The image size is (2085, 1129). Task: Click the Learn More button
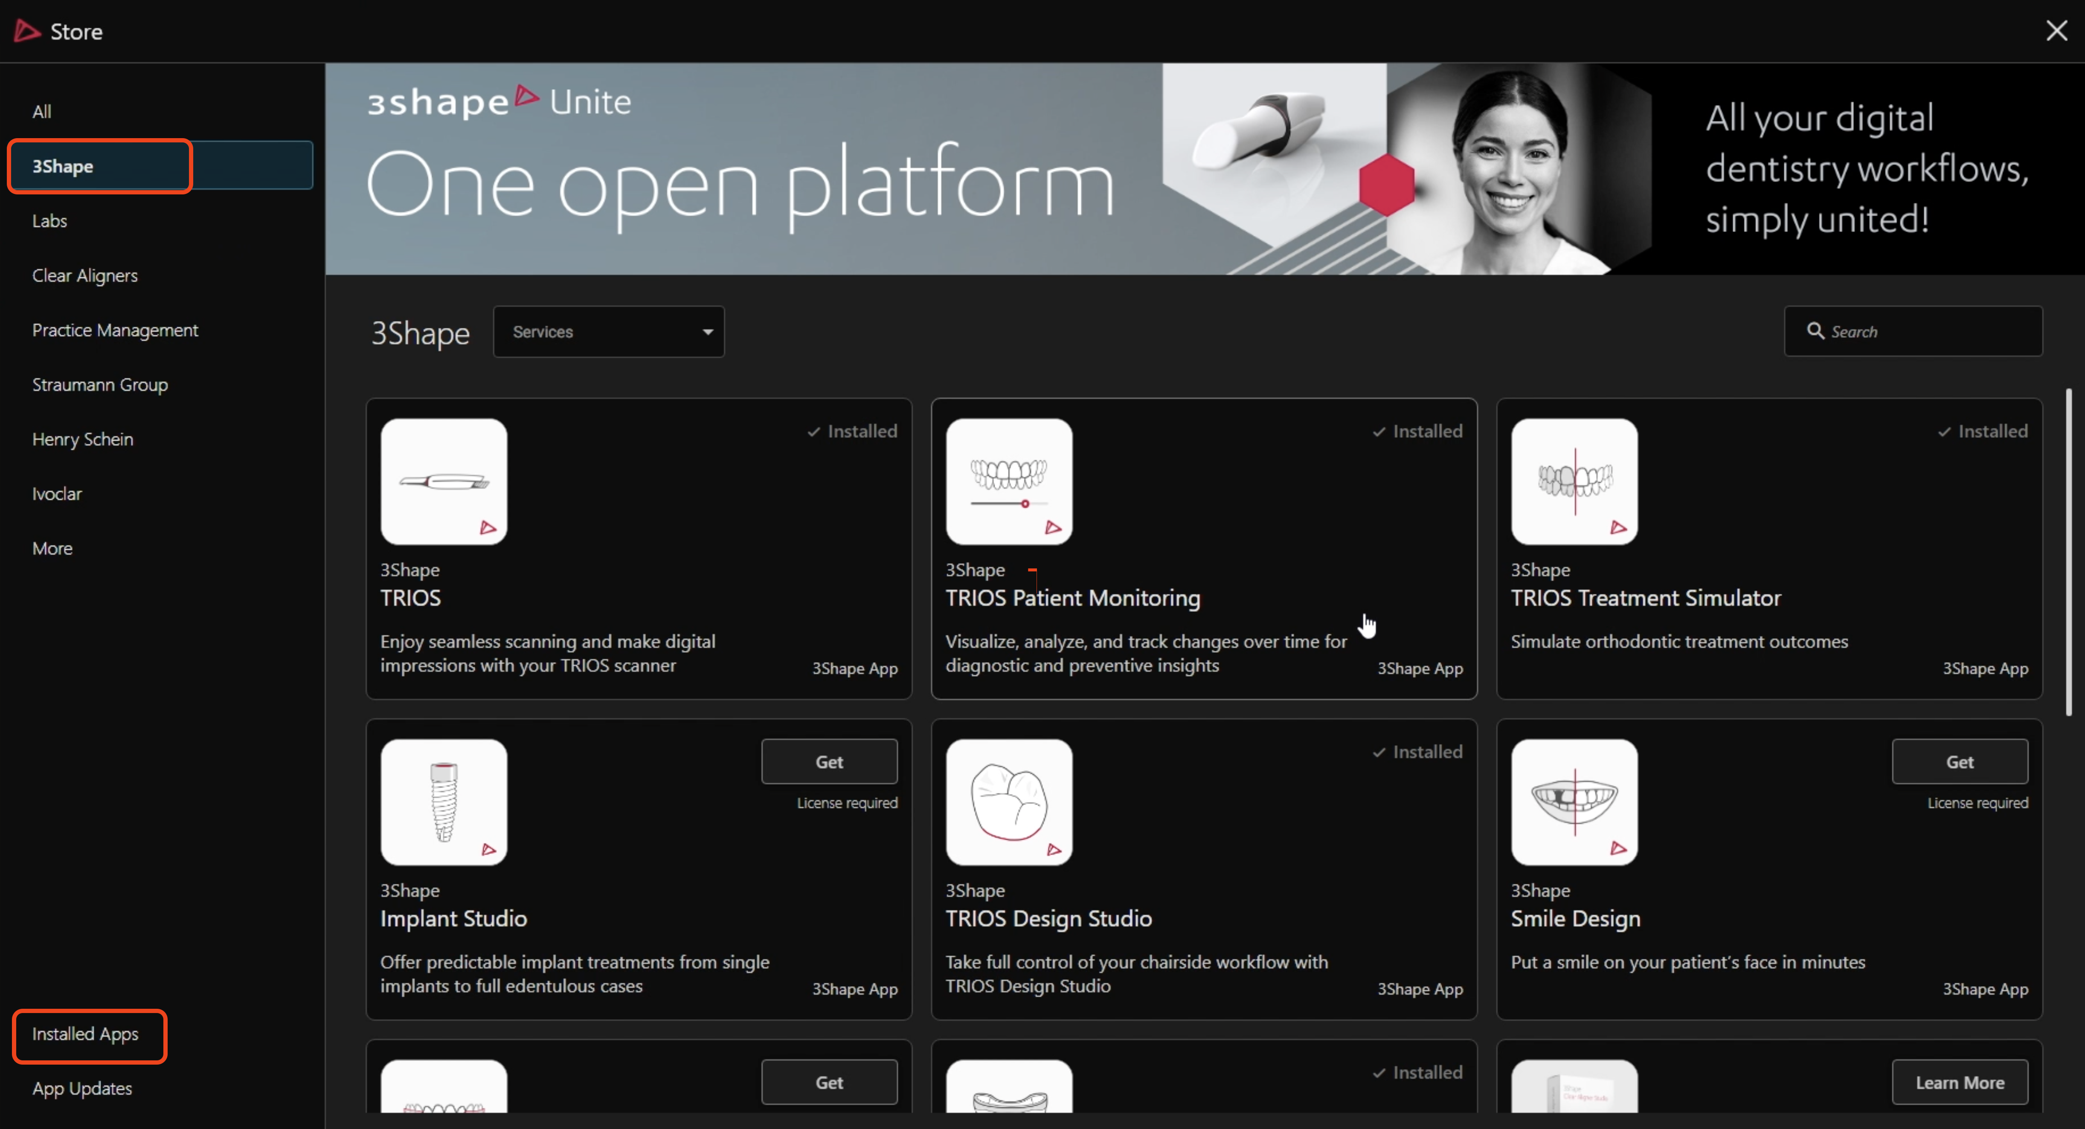pos(1960,1082)
